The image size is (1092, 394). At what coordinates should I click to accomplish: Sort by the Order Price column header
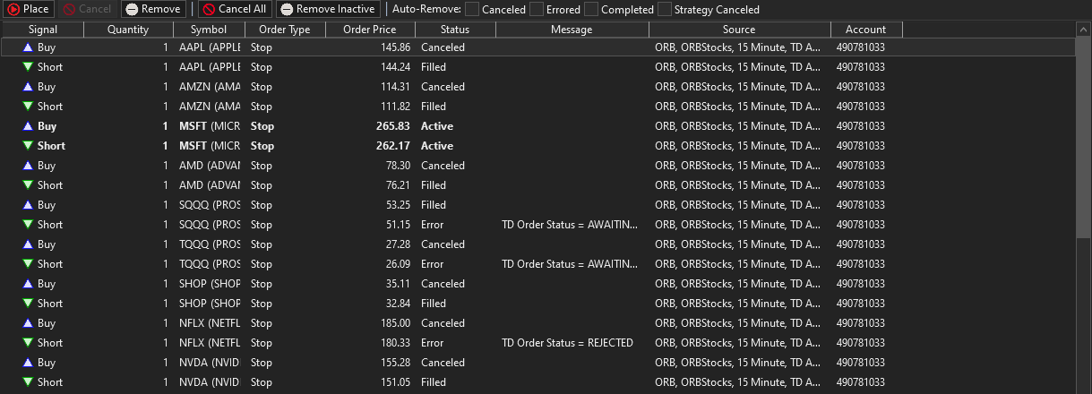tap(370, 30)
